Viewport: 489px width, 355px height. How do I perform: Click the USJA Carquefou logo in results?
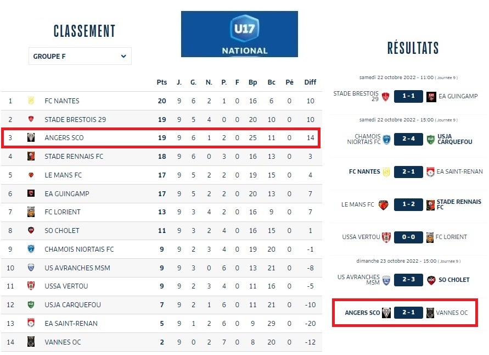pos(431,139)
